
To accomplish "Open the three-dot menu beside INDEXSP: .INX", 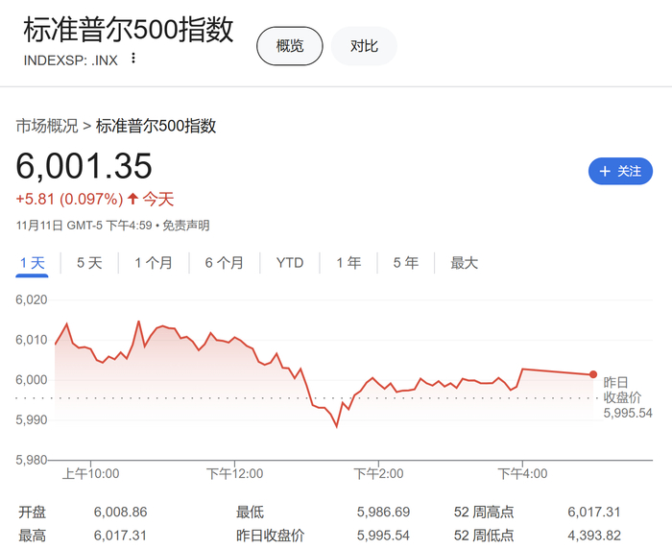I will 133,59.
